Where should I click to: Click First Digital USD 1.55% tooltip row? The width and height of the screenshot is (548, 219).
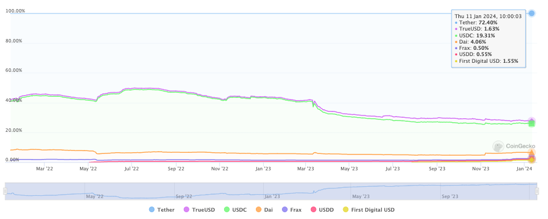tap(486, 61)
